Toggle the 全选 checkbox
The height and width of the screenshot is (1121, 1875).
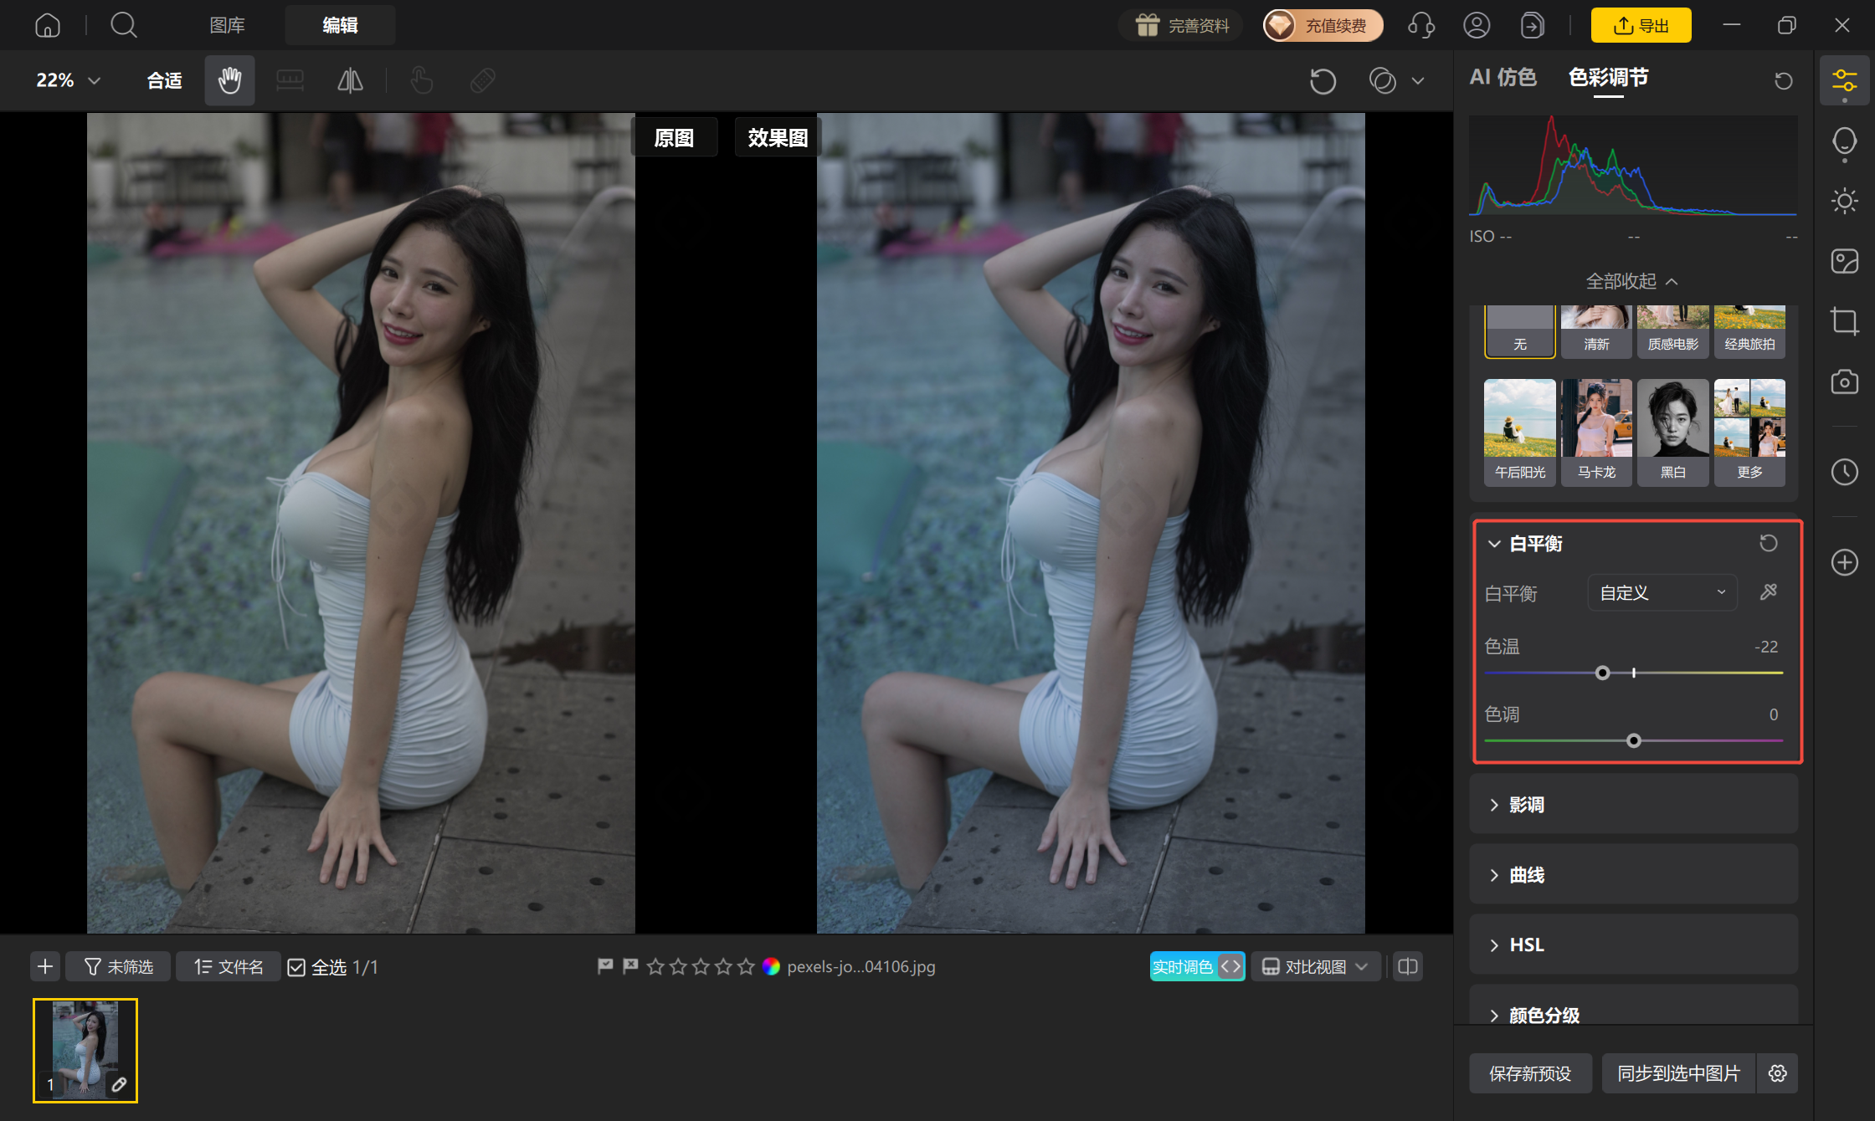[x=296, y=967]
